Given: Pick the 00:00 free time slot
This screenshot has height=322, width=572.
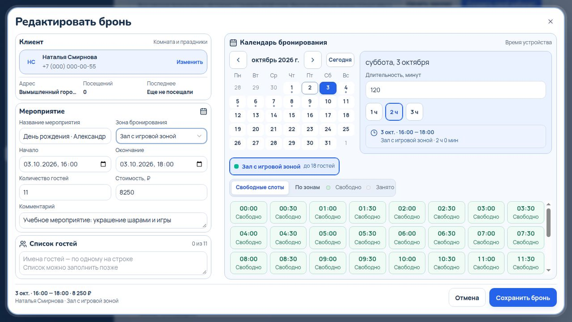Looking at the screenshot, I should pyautogui.click(x=248, y=212).
